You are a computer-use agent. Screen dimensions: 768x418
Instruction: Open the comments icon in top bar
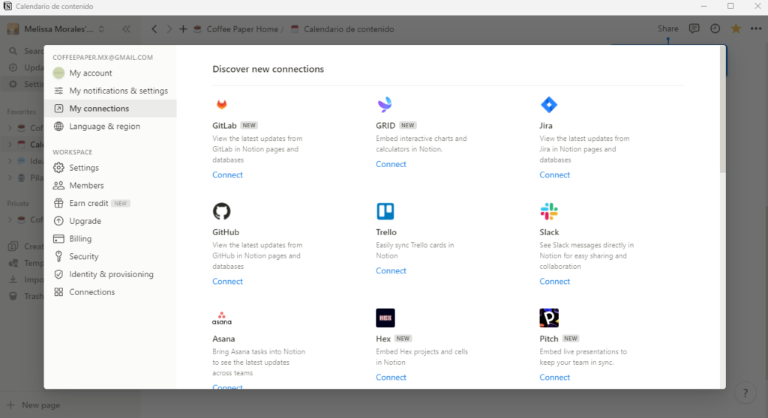pos(694,29)
